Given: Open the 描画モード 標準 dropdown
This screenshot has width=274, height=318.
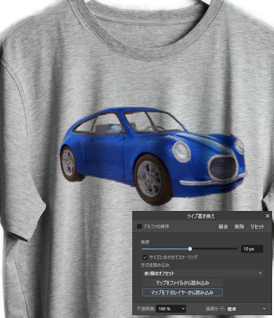Looking at the screenshot, I should tap(246, 309).
